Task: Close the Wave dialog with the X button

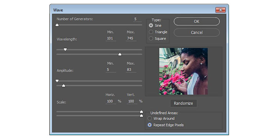Action: pyautogui.click(x=220, y=10)
